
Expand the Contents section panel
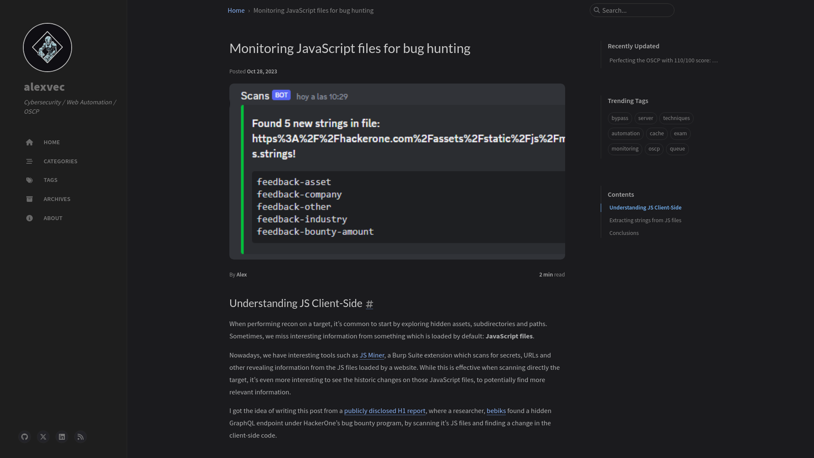pos(621,194)
